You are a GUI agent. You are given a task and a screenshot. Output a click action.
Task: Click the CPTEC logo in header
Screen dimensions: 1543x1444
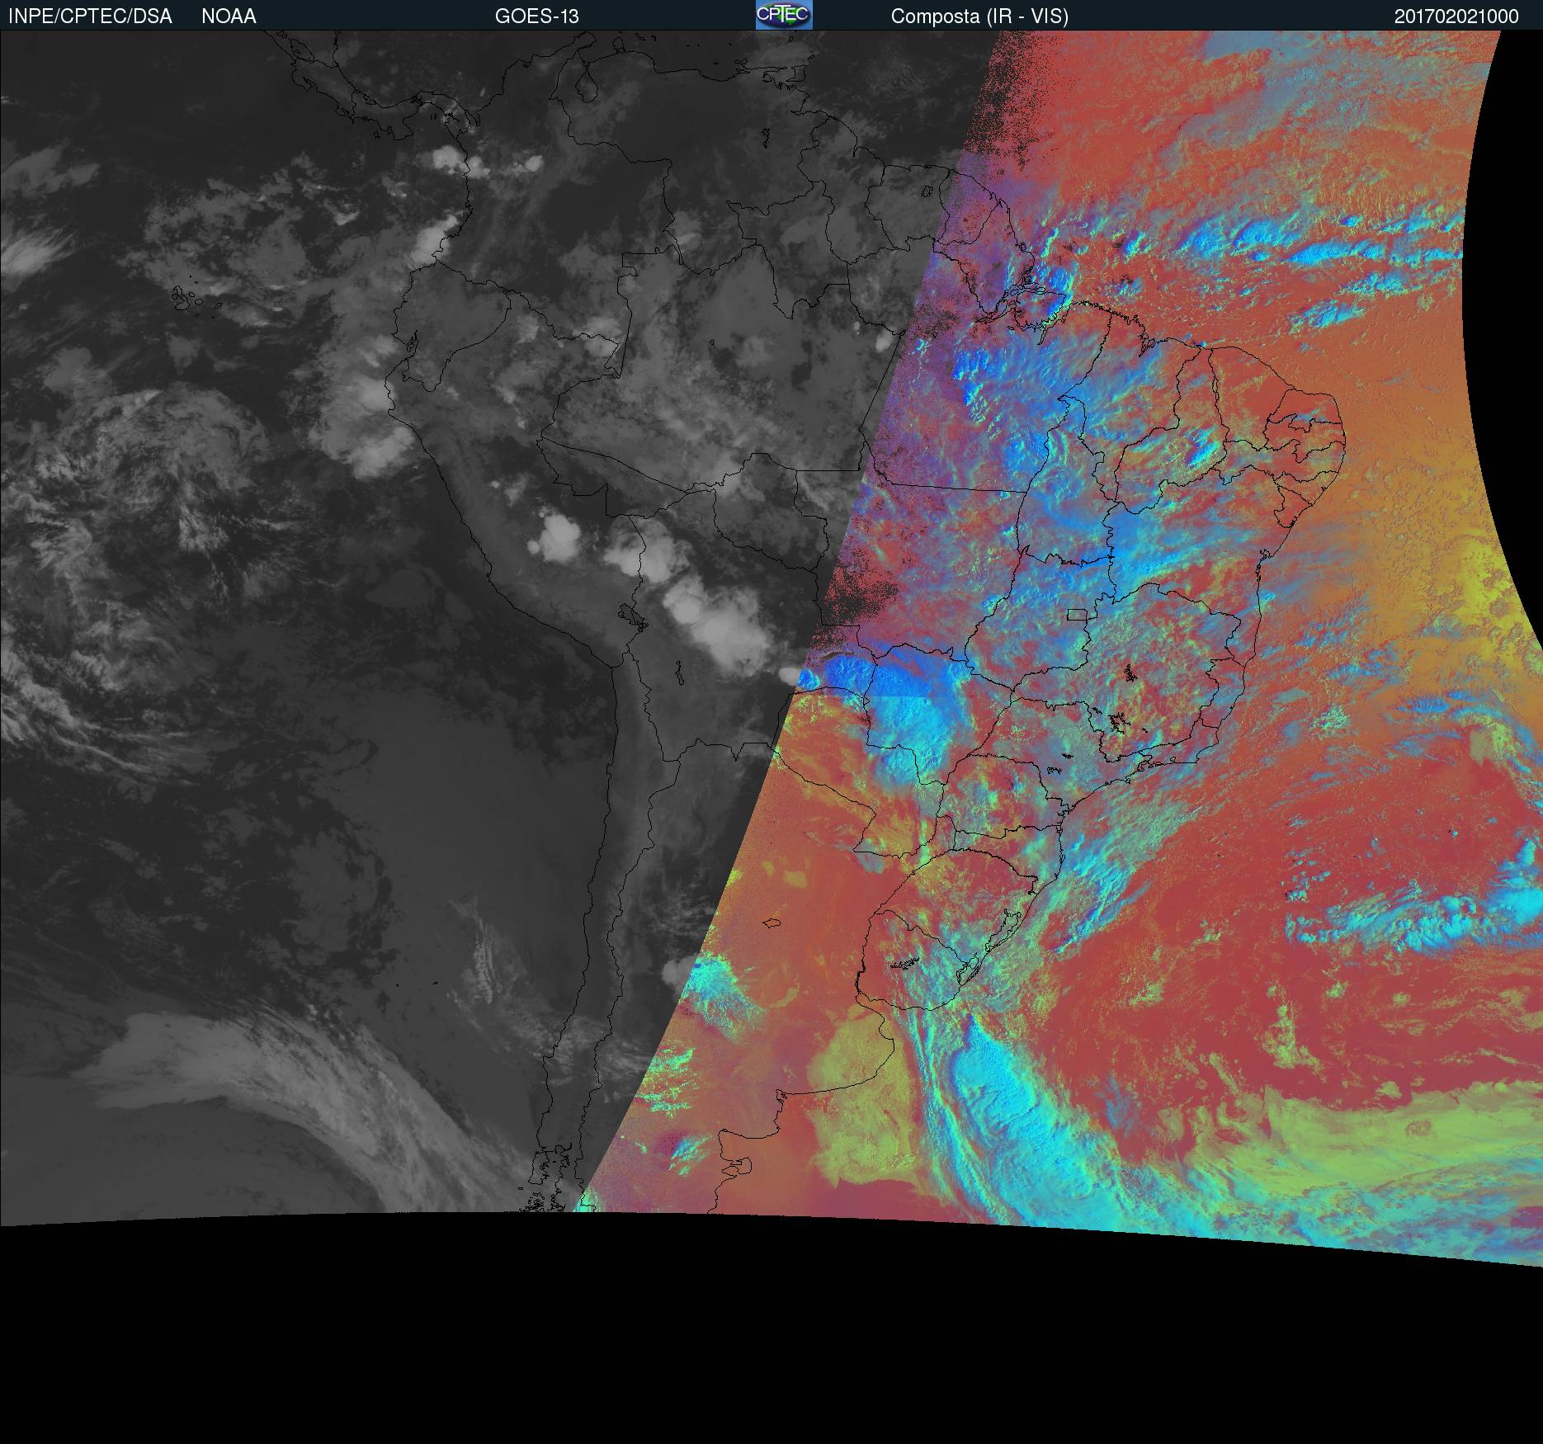784,15
